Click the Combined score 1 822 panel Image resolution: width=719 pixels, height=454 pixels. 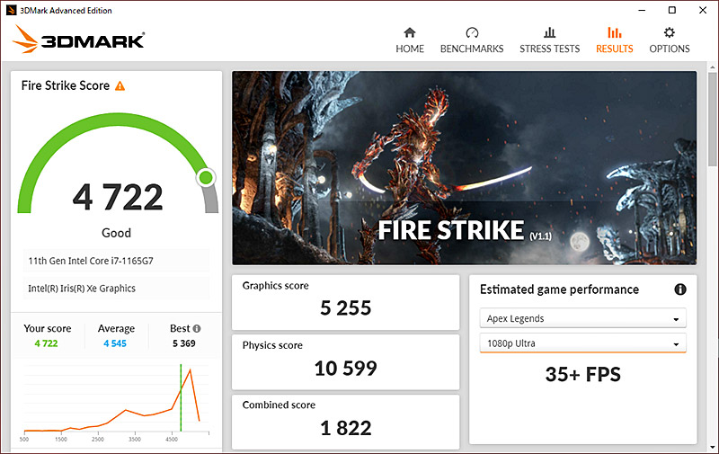pyautogui.click(x=346, y=419)
